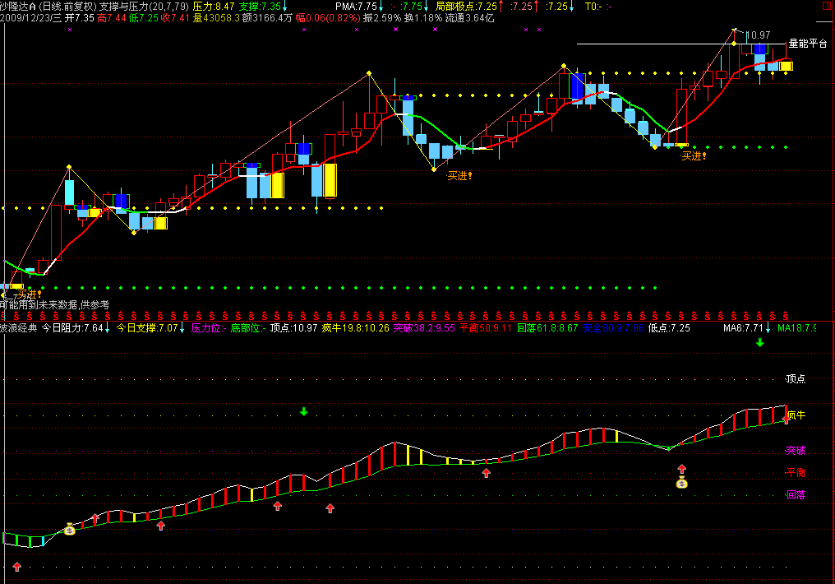Click the 疯牛 level label on the right
The height and width of the screenshot is (584, 835).
pyautogui.click(x=796, y=415)
